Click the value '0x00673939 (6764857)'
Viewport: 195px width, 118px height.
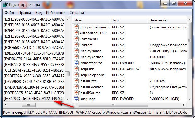pos(167,63)
